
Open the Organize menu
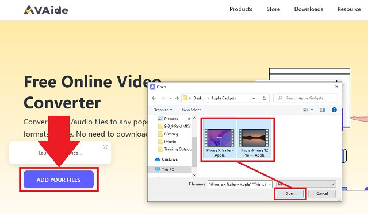pos(163,110)
